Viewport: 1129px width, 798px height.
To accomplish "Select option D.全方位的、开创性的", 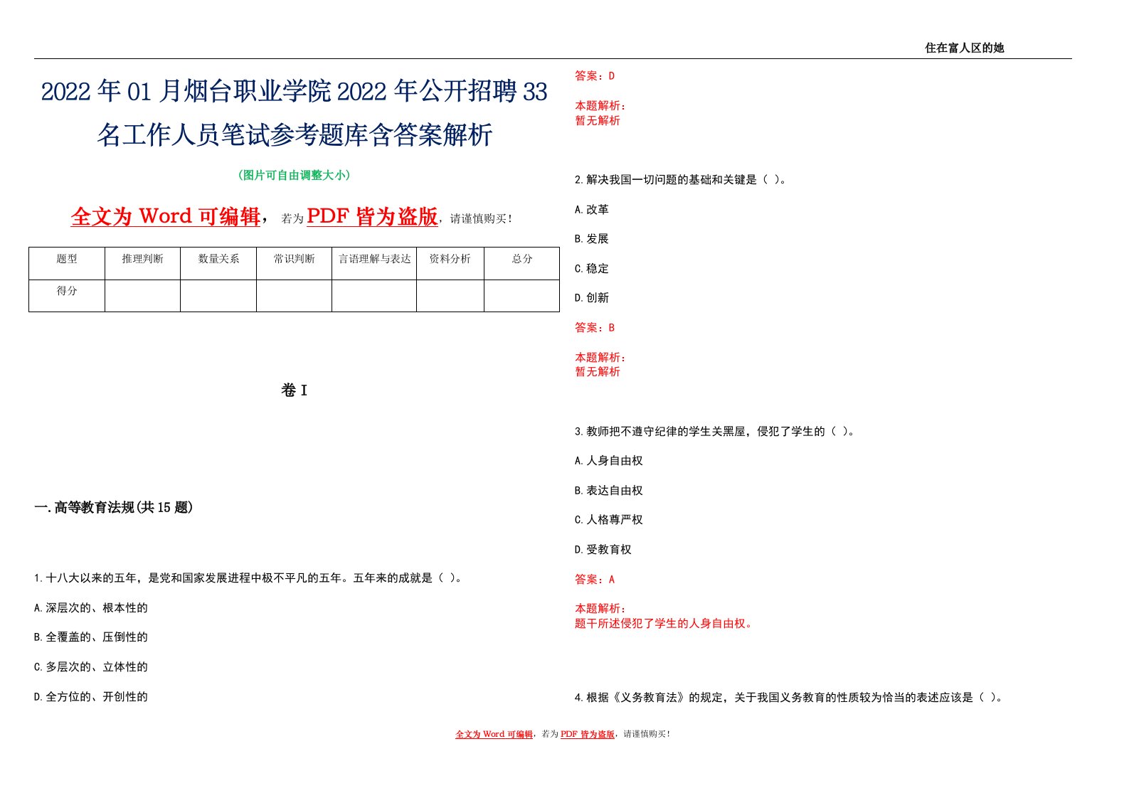I will (x=91, y=697).
